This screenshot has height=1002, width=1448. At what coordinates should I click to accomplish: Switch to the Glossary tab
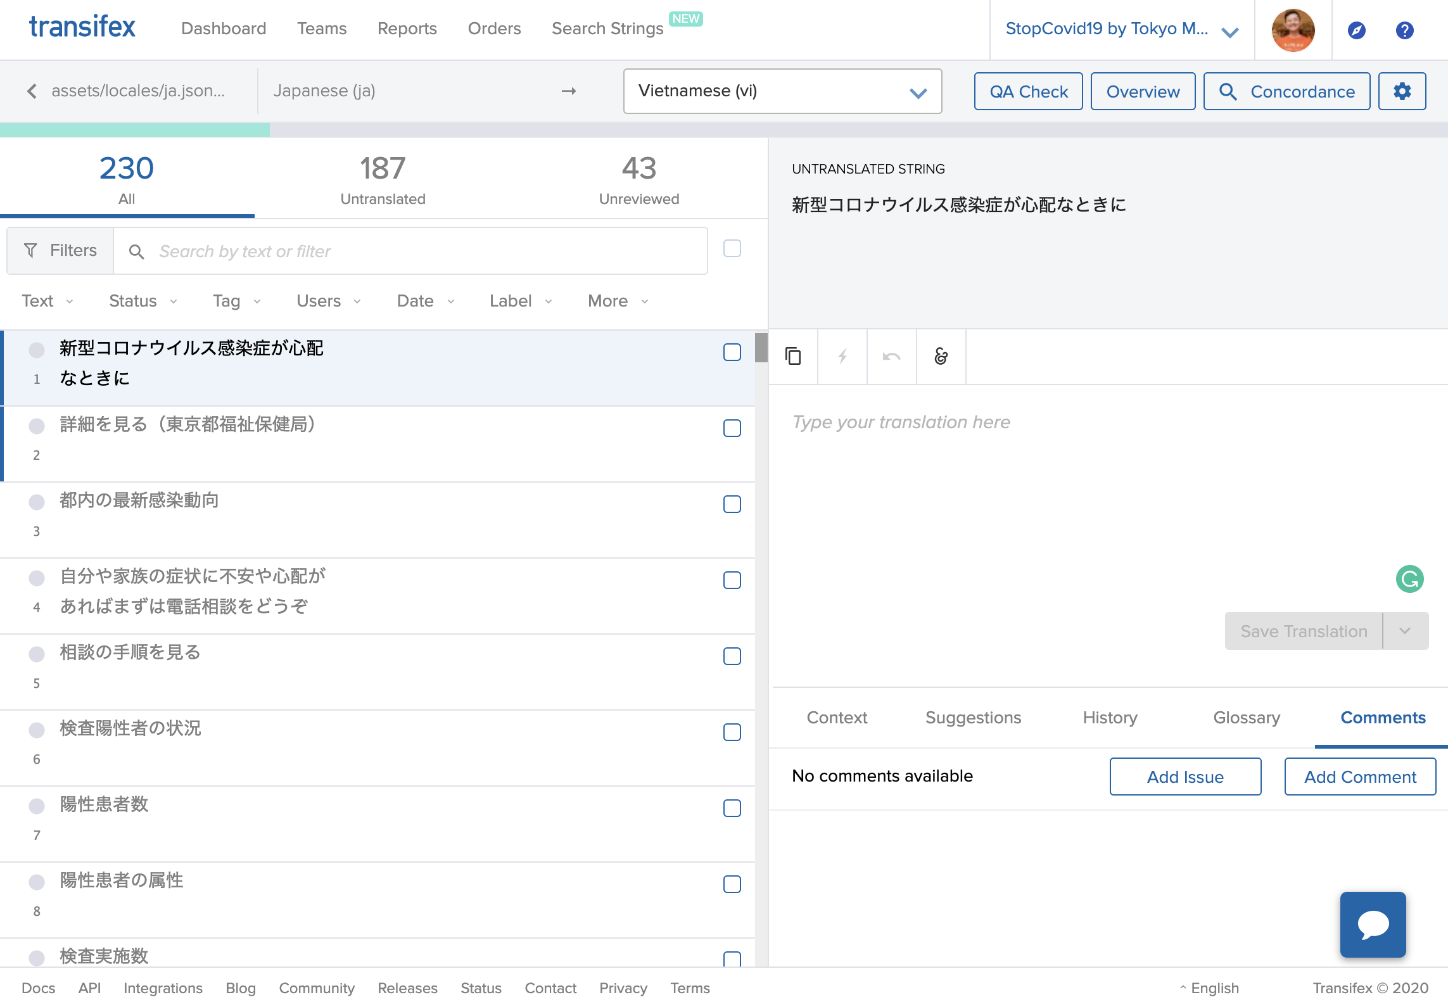1247,718
